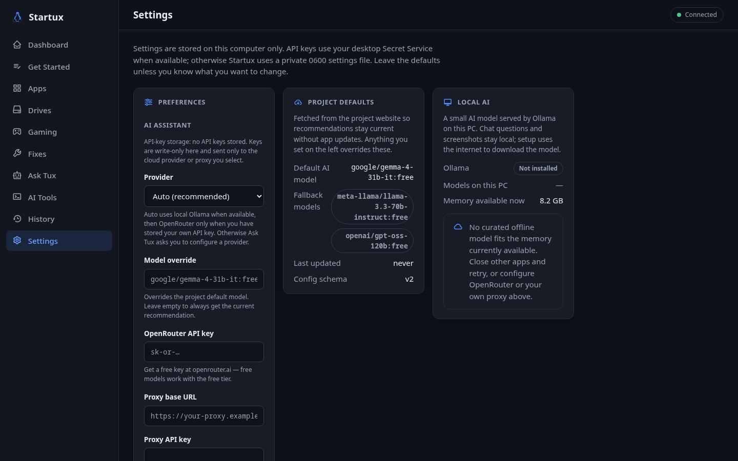Click the Startux app title

[46, 17]
